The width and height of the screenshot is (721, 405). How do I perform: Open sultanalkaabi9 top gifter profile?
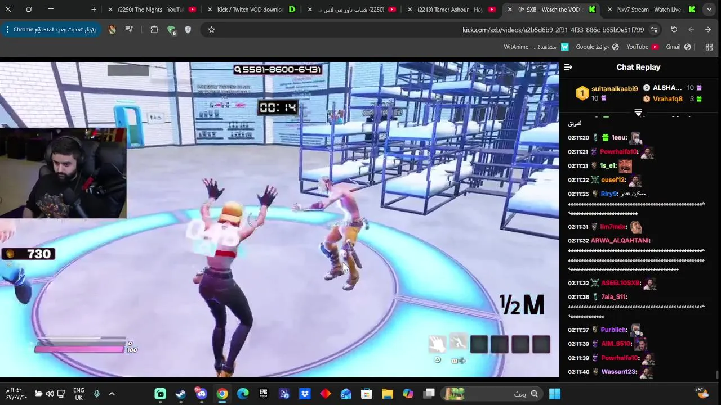[x=615, y=89]
